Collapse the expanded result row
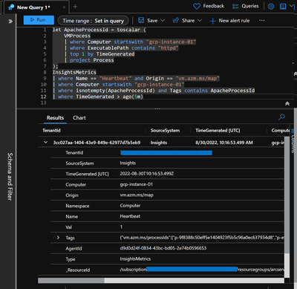This screenshot has width=297, height=289. click(x=45, y=143)
